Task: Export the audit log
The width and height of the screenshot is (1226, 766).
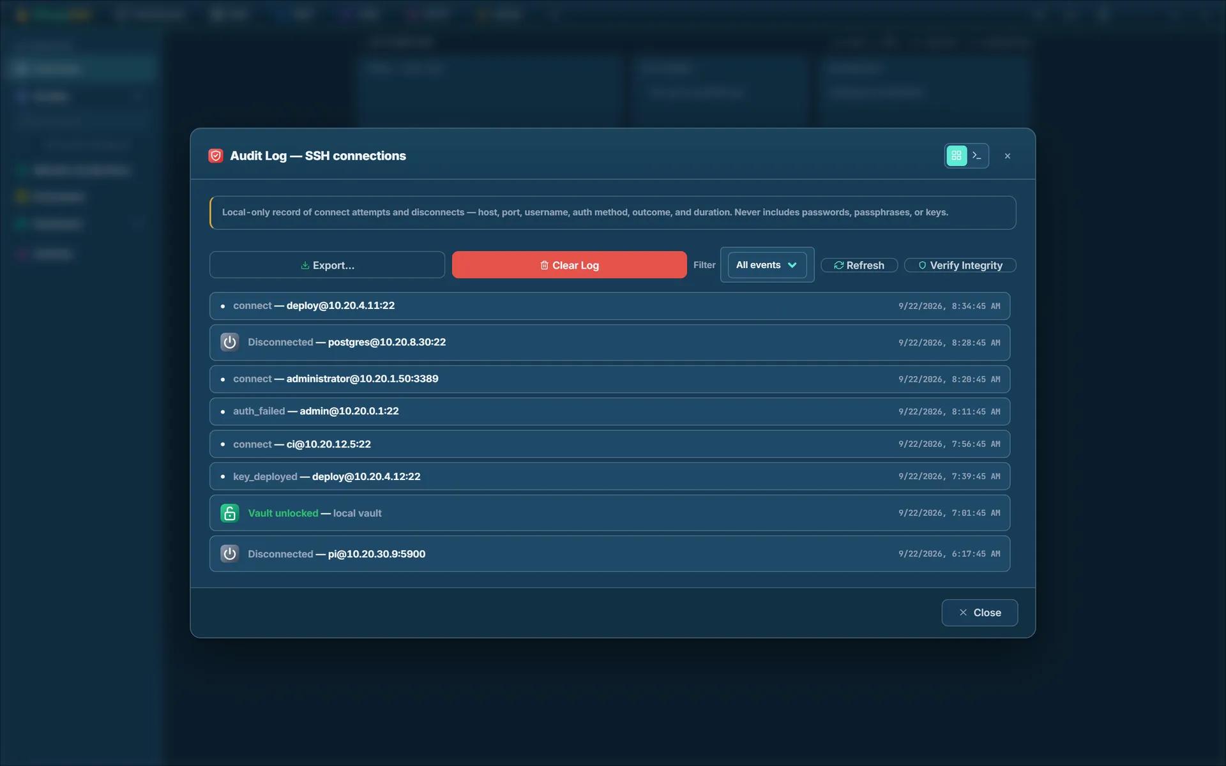Action: [327, 265]
